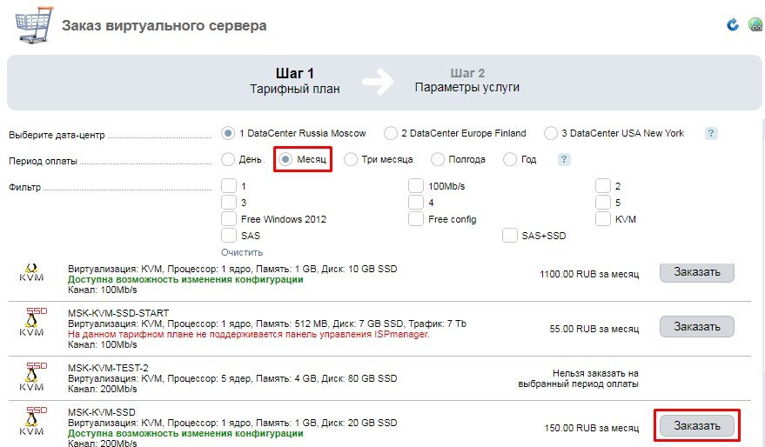Check the 100Mb/s filter box

[x=416, y=186]
